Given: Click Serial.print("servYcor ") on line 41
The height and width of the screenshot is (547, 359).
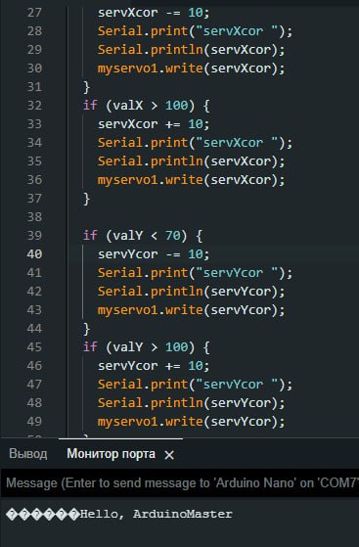Looking at the screenshot, I should pyautogui.click(x=195, y=273).
